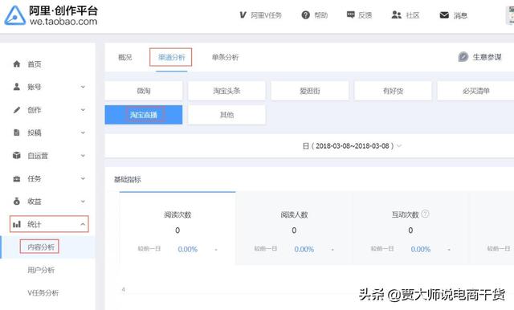Select the 微淘 channel button

tap(144, 91)
